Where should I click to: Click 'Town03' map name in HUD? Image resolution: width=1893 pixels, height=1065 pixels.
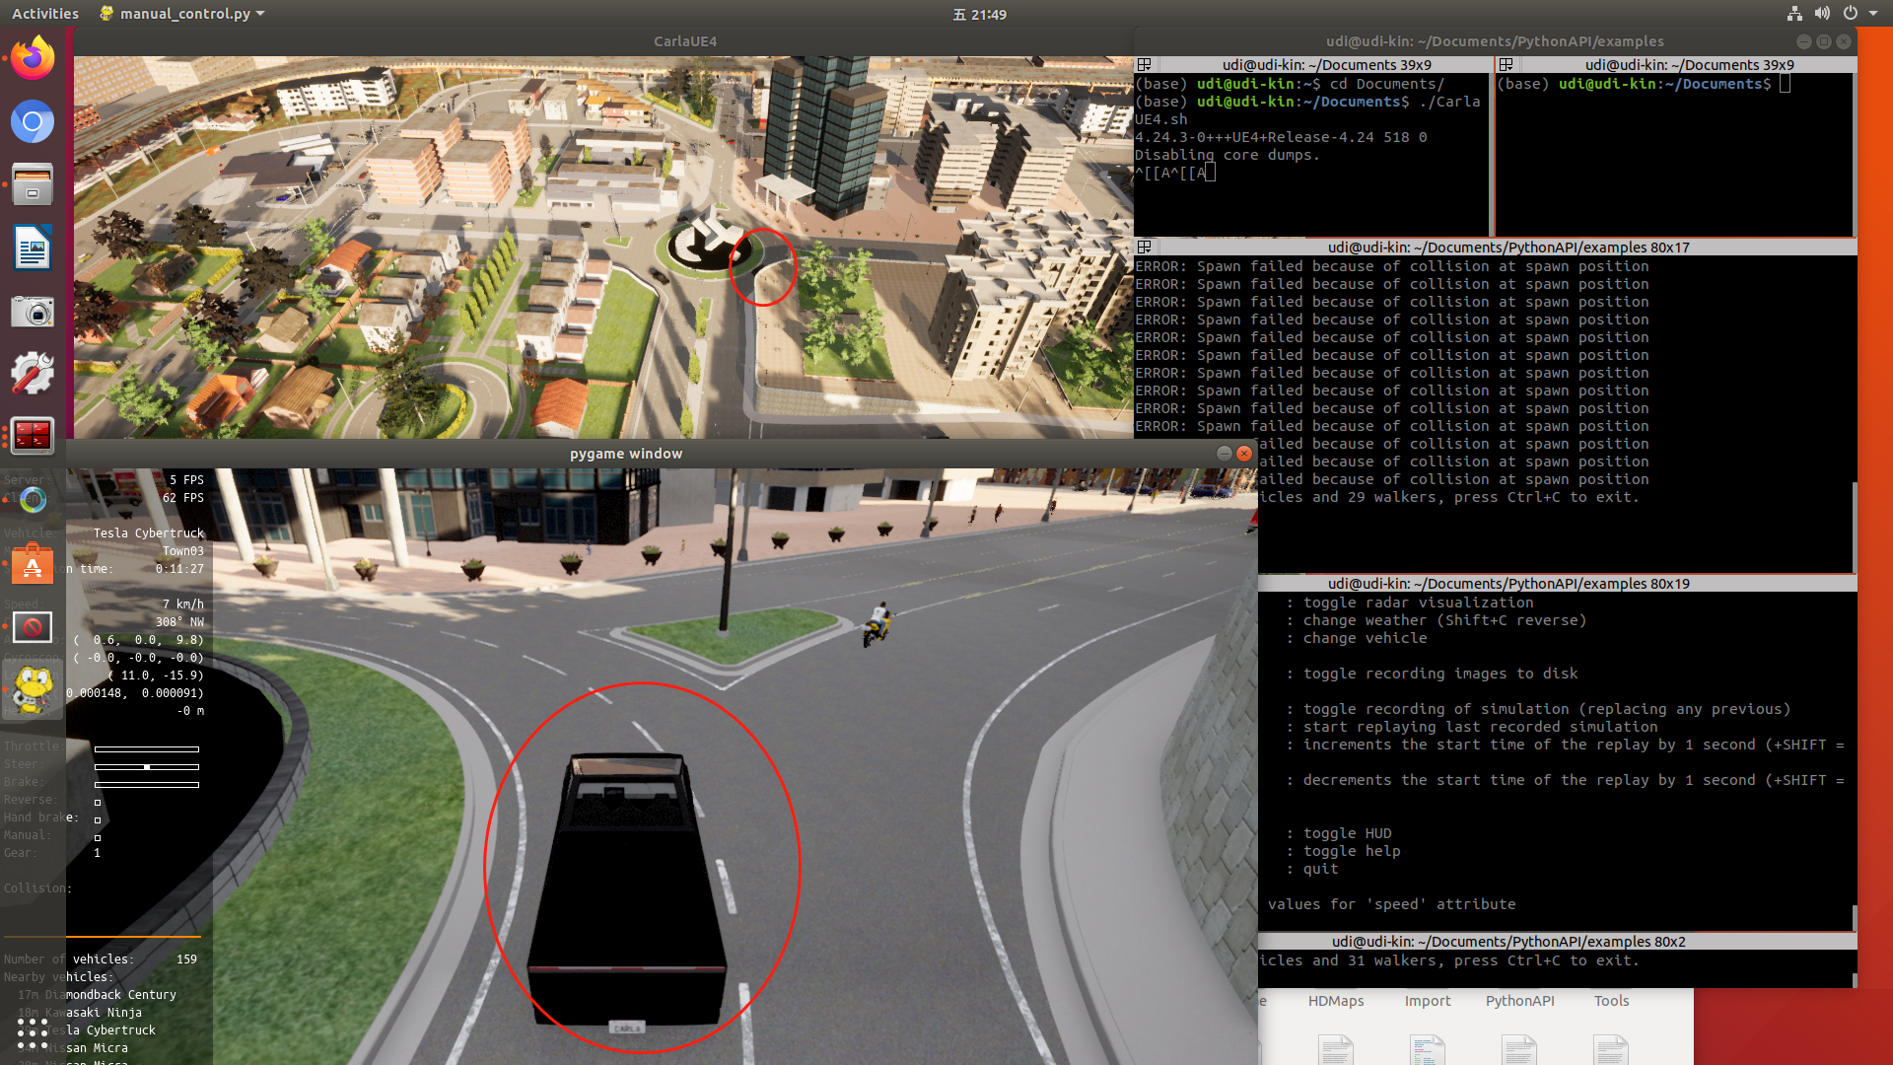[x=183, y=551]
